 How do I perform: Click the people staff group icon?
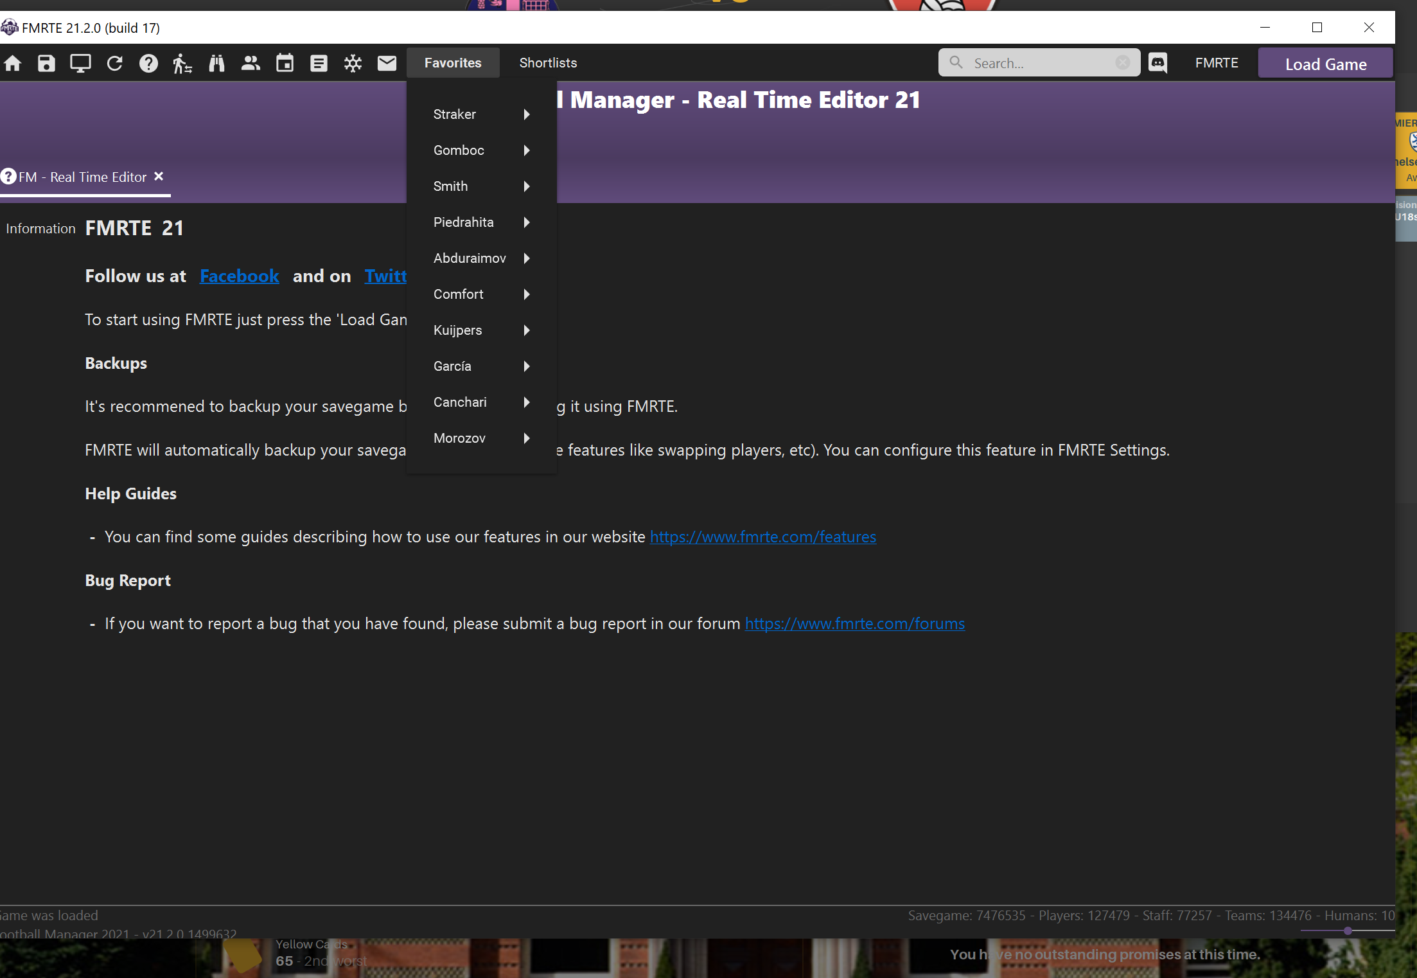(251, 63)
